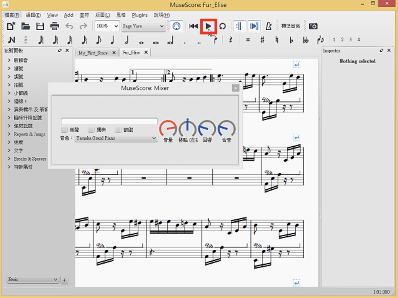Screen dimensions: 398x298
Task: Print the score using printer icon
Action: pyautogui.click(x=54, y=26)
